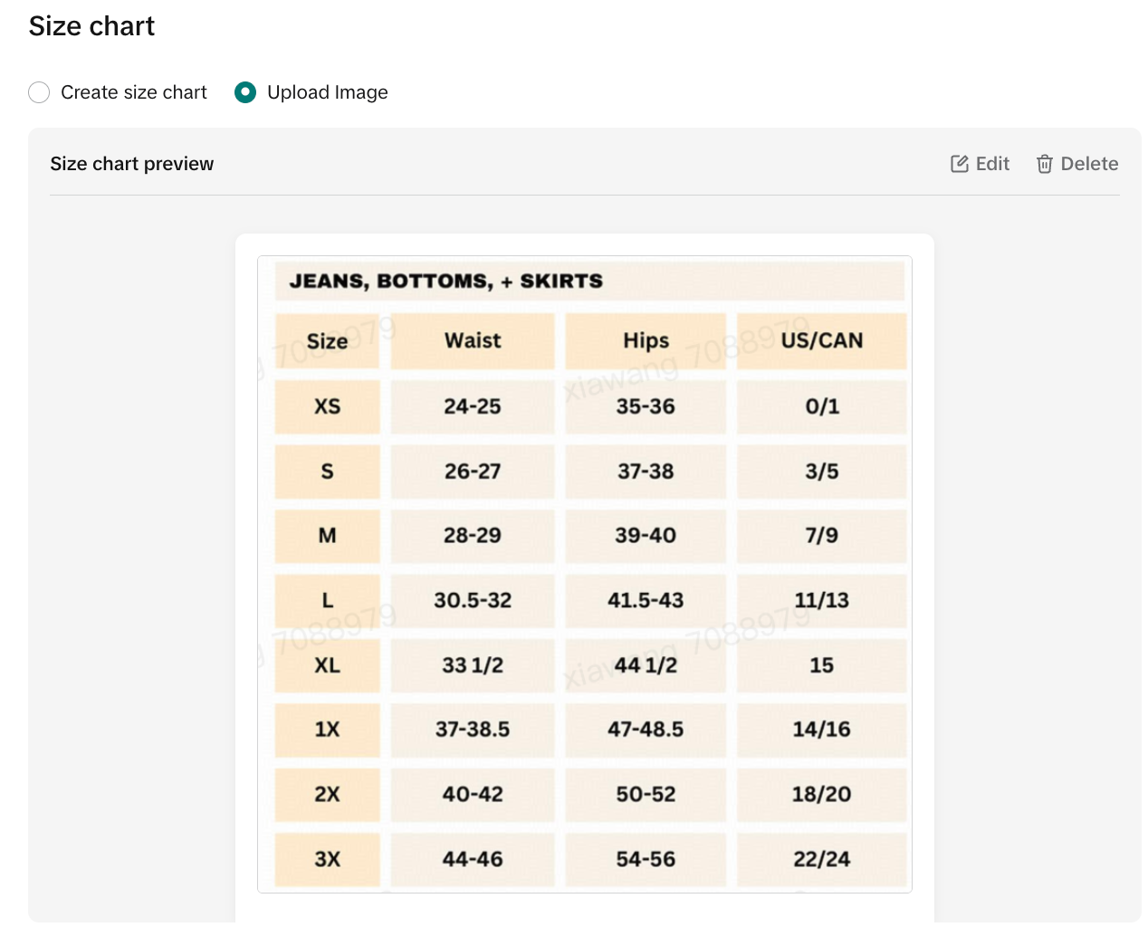Select the Create size chart radio button
This screenshot has width=1148, height=927.
[39, 92]
